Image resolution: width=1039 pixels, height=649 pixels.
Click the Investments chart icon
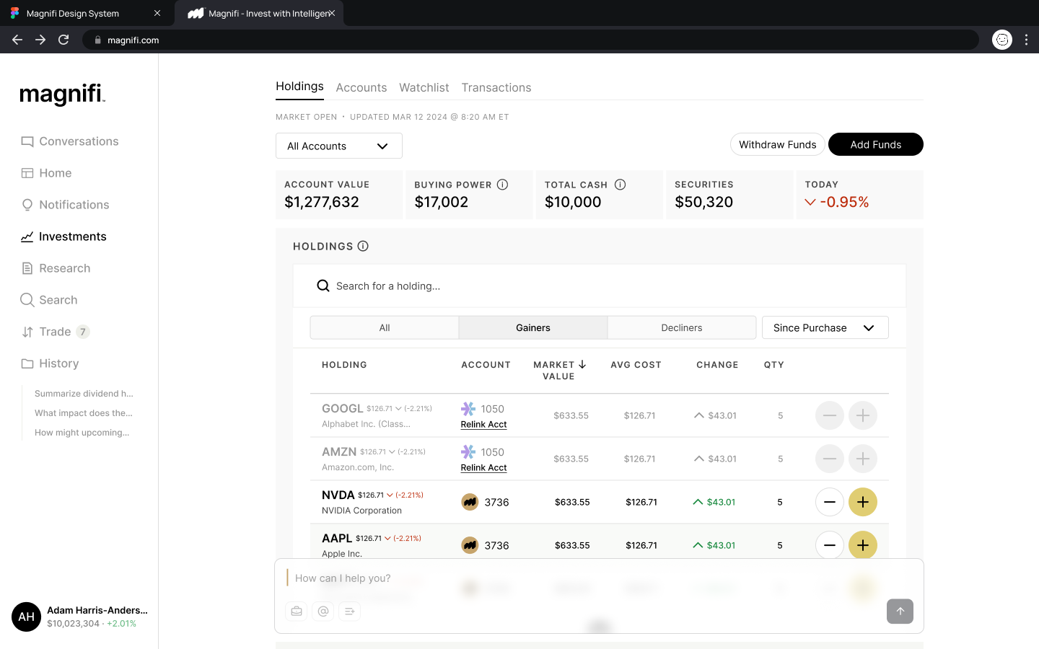[x=27, y=237]
